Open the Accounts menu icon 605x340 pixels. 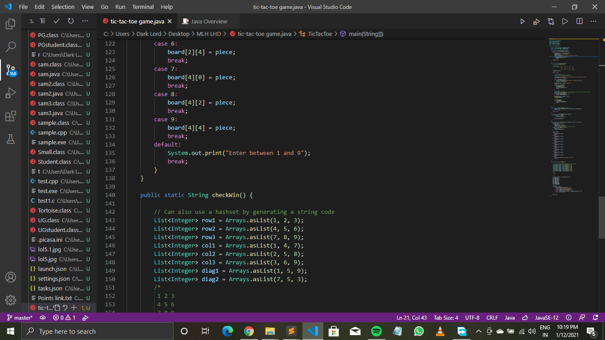pyautogui.click(x=11, y=277)
